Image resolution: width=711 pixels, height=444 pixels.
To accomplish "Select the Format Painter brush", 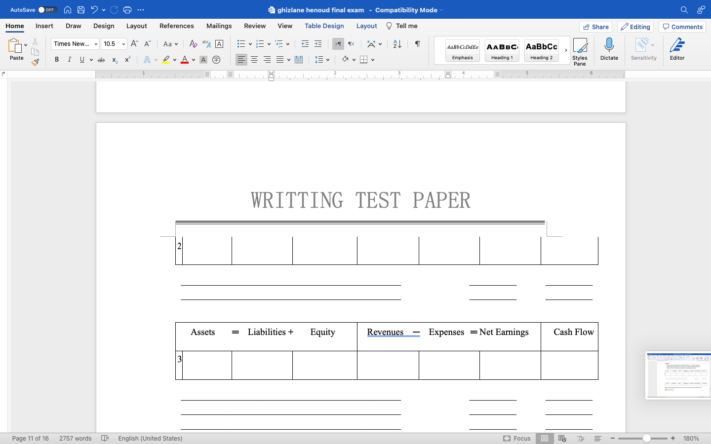I will pyautogui.click(x=35, y=62).
